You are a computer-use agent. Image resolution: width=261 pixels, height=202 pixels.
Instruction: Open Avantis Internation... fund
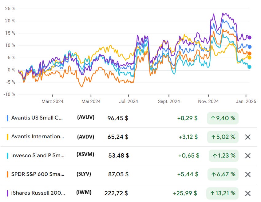tap(38, 136)
